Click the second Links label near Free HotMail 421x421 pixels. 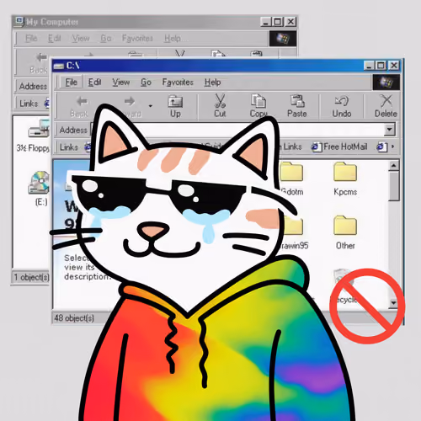pos(292,147)
